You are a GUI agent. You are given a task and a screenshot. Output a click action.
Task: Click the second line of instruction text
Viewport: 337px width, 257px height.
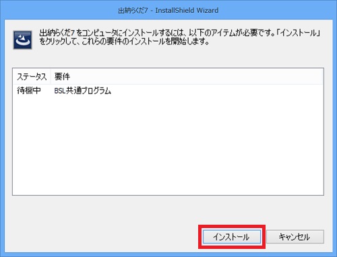tap(124, 42)
